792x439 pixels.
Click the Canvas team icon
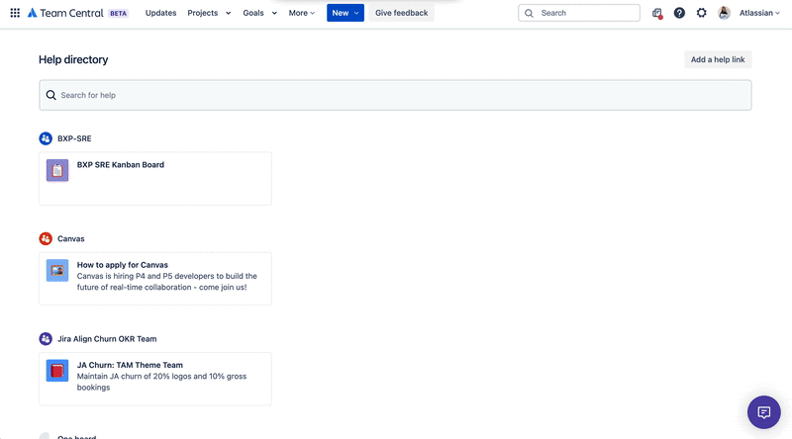(46, 238)
